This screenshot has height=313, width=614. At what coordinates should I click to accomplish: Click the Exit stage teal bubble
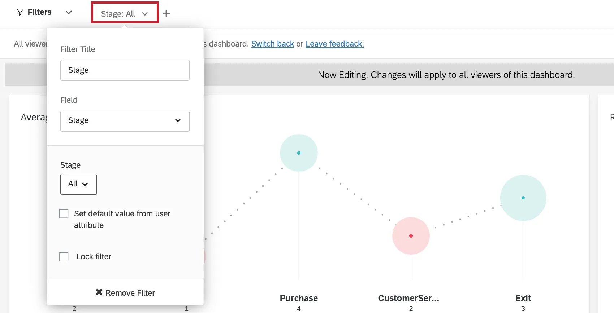pyautogui.click(x=523, y=198)
